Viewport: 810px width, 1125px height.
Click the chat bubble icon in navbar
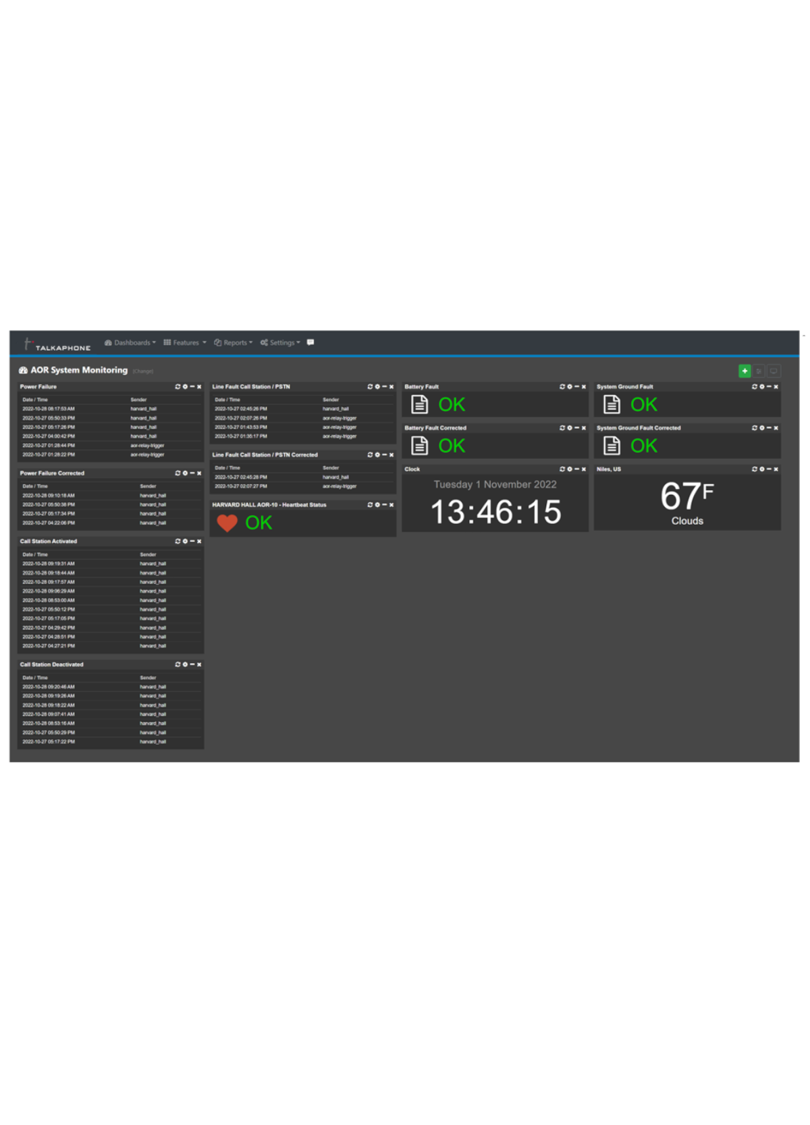coord(310,342)
